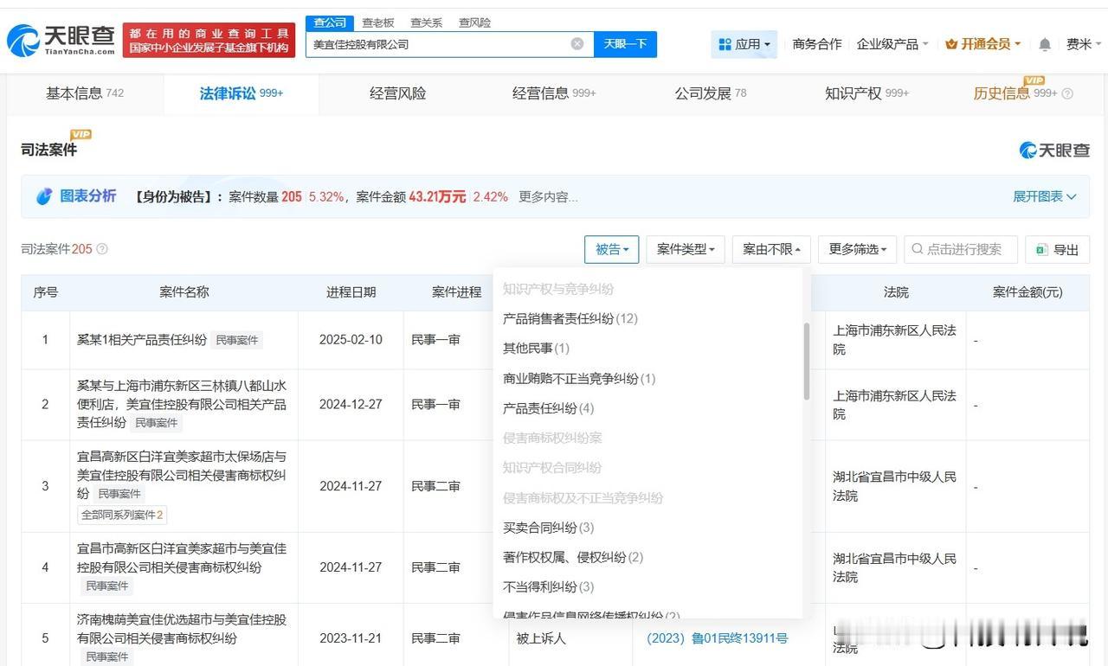The width and height of the screenshot is (1108, 666).
Task: Select 不当得利纠纷 (3) option
Action: tap(549, 587)
